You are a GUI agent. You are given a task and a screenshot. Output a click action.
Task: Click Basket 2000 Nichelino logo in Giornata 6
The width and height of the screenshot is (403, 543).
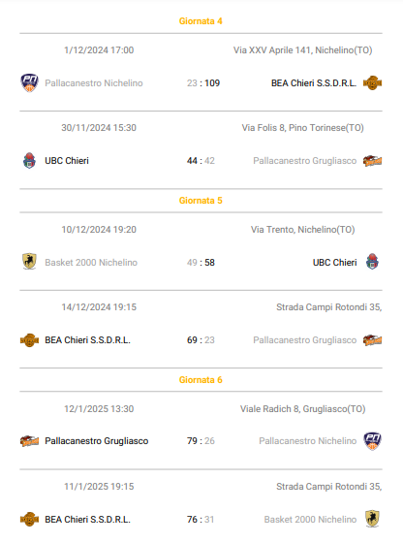(372, 519)
